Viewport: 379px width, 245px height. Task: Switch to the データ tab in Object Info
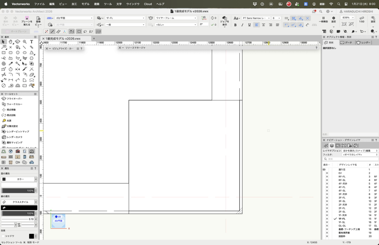(x=346, y=43)
